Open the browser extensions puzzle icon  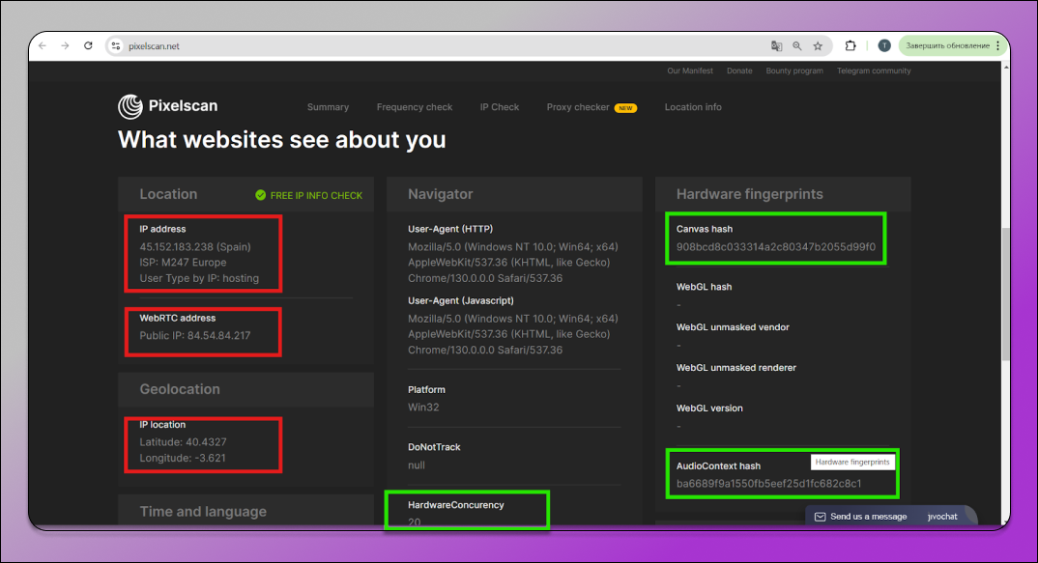(x=851, y=45)
